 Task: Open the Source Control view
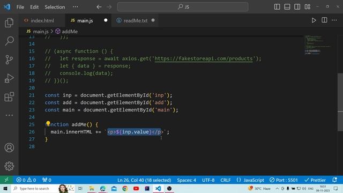coord(9,60)
